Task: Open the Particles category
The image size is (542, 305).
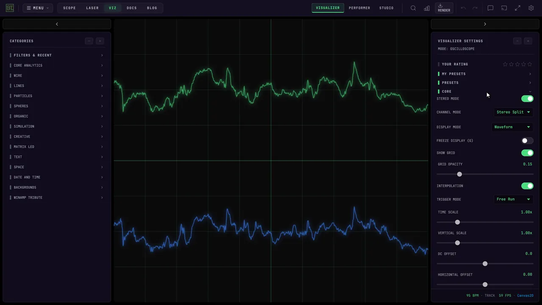Action: tap(57, 96)
